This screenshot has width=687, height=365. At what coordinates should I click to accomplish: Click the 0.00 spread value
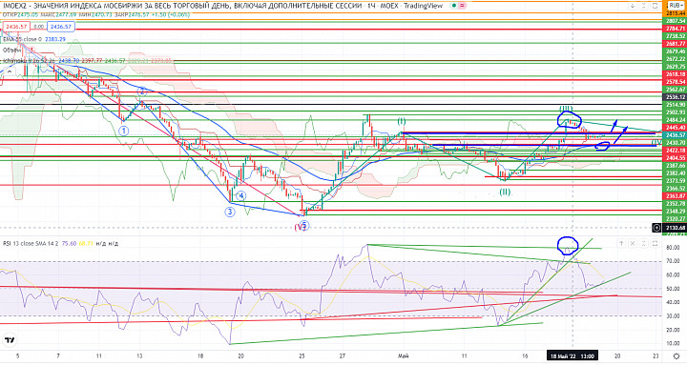point(38,27)
